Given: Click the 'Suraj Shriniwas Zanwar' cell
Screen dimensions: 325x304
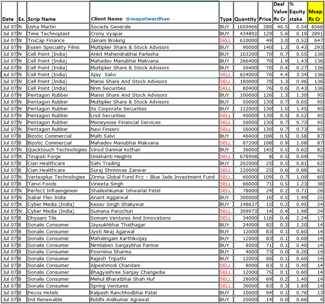Looking at the screenshot, I should (154, 170).
